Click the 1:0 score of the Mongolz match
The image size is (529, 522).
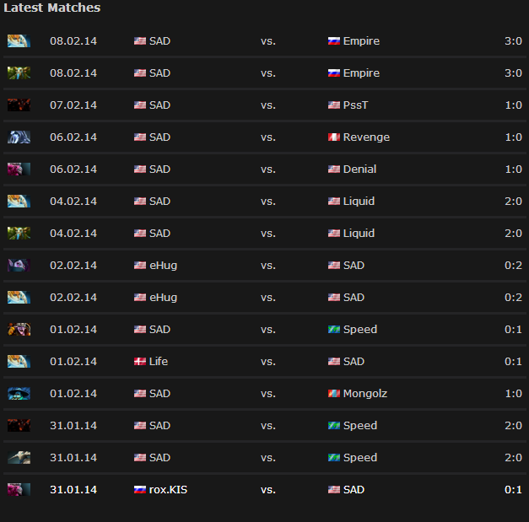[x=513, y=394]
